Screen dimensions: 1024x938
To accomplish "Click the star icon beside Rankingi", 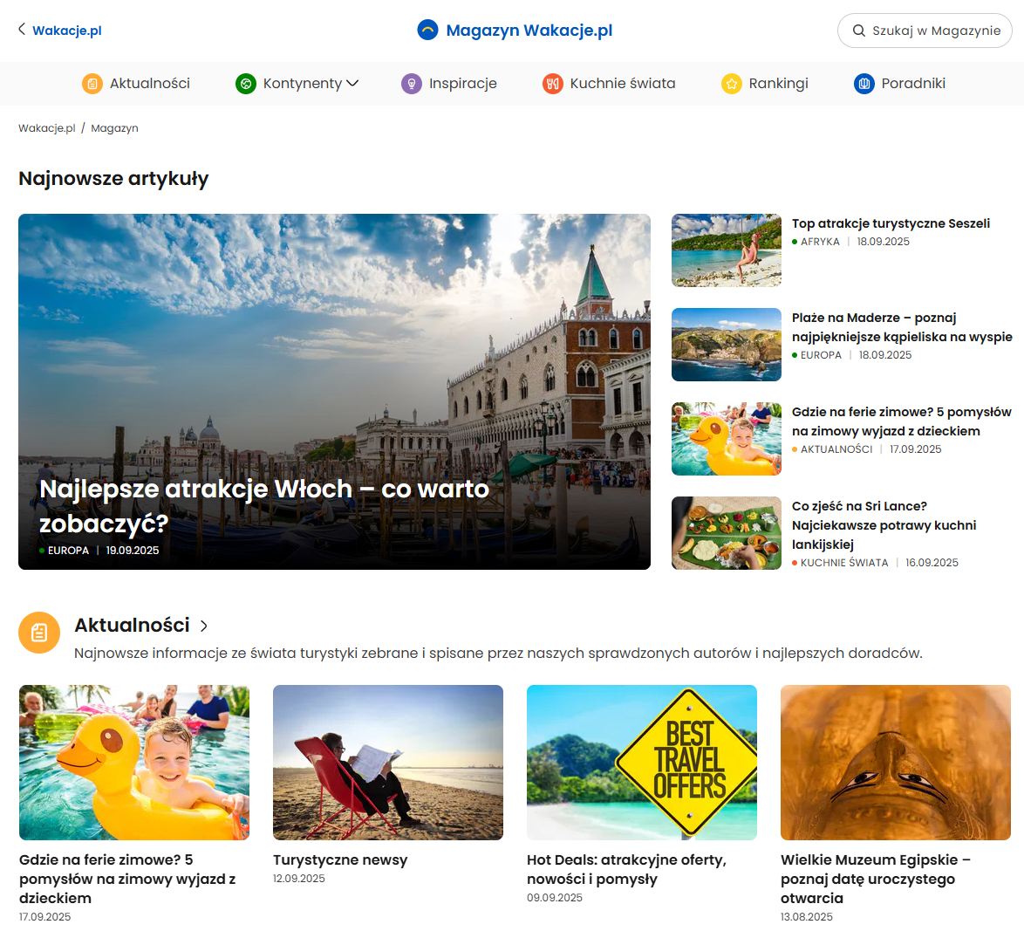I will [731, 84].
